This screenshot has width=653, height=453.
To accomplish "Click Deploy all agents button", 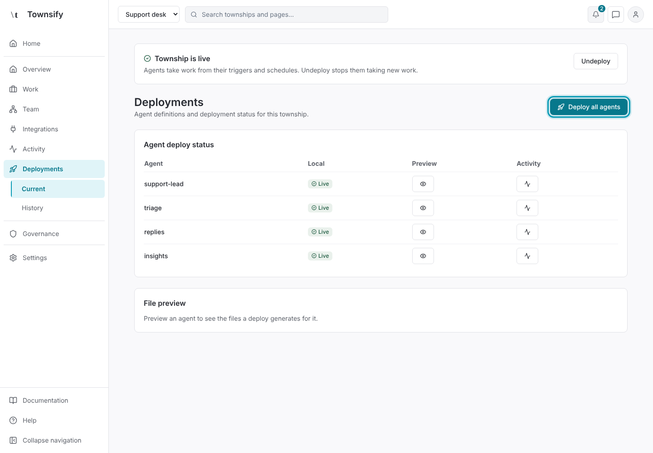I will click(x=589, y=107).
